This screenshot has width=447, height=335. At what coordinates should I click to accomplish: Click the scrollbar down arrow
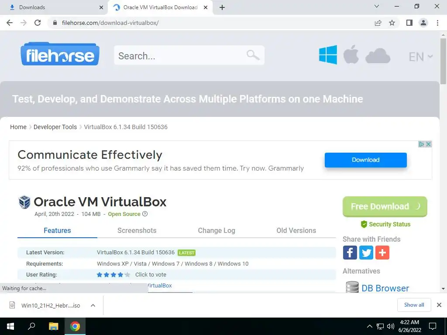443,289
